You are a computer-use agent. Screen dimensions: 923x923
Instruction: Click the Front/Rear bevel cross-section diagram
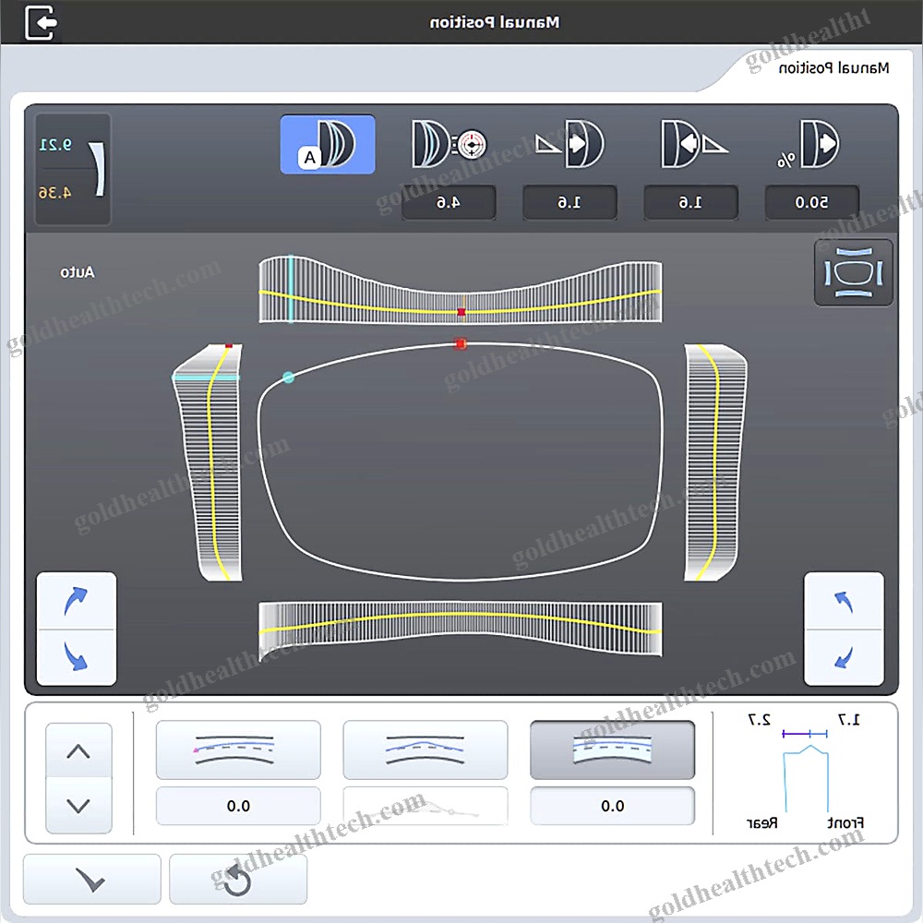point(805,771)
